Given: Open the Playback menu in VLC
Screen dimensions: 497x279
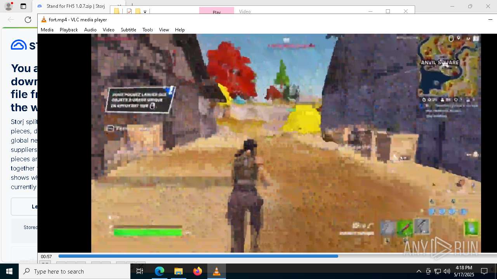Looking at the screenshot, I should pos(69,29).
